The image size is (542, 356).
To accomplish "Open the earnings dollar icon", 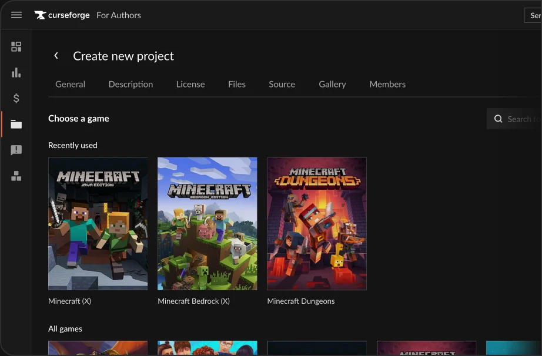I will pos(16,99).
